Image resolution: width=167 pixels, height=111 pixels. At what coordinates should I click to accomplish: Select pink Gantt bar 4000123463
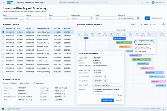[x=147, y=68]
